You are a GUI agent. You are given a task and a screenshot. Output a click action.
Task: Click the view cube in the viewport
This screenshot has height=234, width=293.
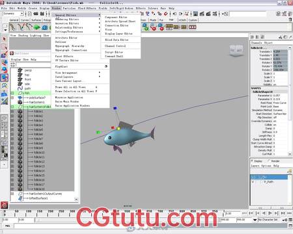(x=236, y=51)
